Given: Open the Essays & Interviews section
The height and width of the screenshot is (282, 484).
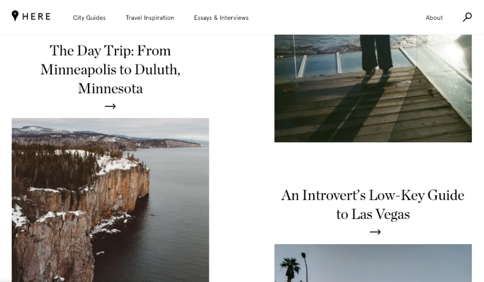Looking at the screenshot, I should (221, 18).
